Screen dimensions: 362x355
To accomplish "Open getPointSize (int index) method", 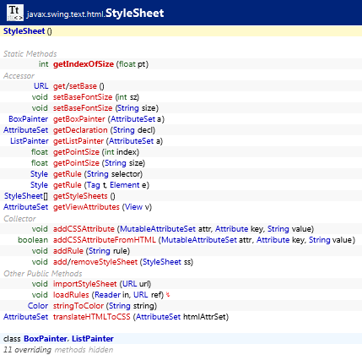I will [x=76, y=152].
